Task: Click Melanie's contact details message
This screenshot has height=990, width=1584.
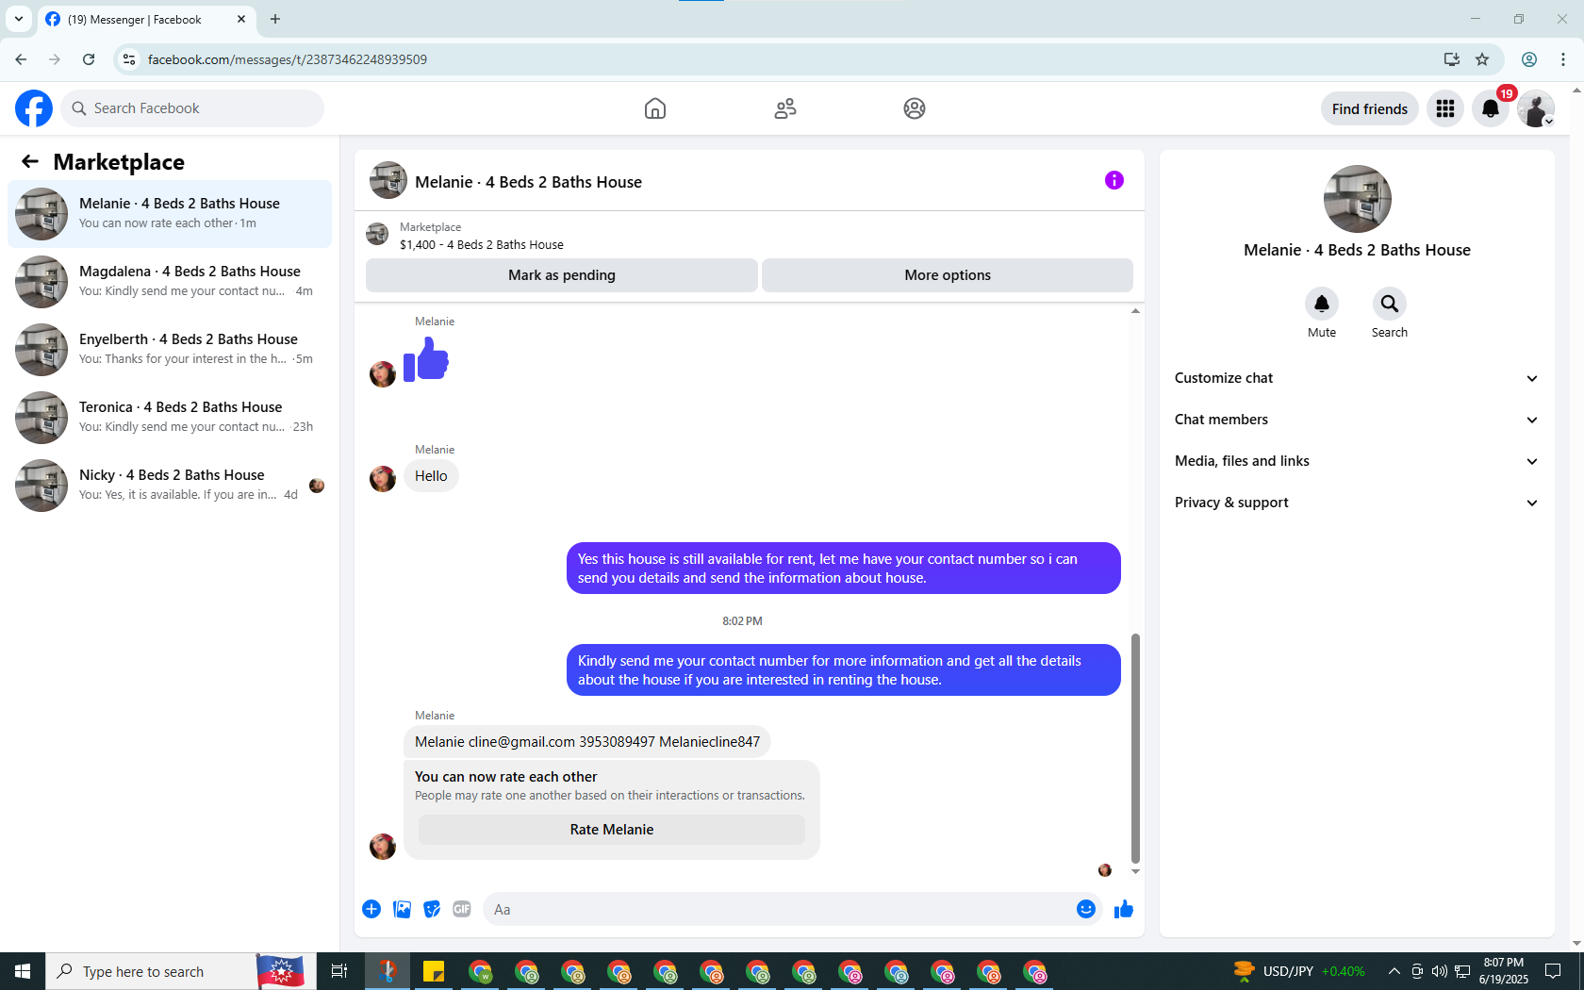Action: click(587, 742)
